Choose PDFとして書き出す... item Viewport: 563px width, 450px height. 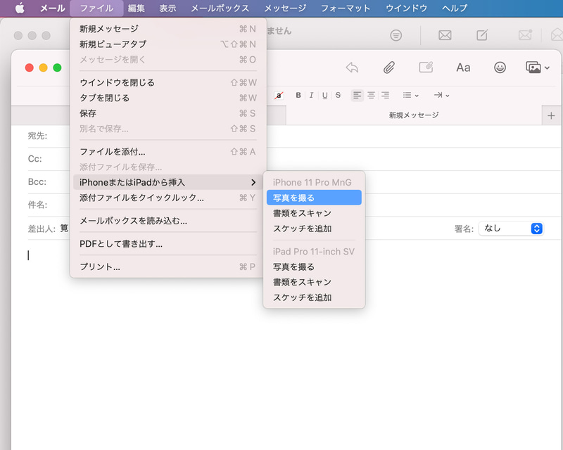tap(168, 244)
